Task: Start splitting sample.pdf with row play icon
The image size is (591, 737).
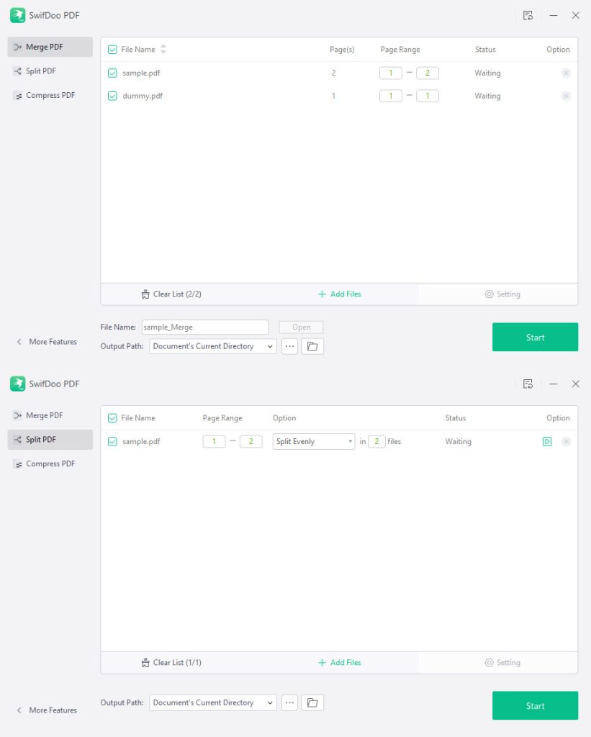Action: point(547,441)
